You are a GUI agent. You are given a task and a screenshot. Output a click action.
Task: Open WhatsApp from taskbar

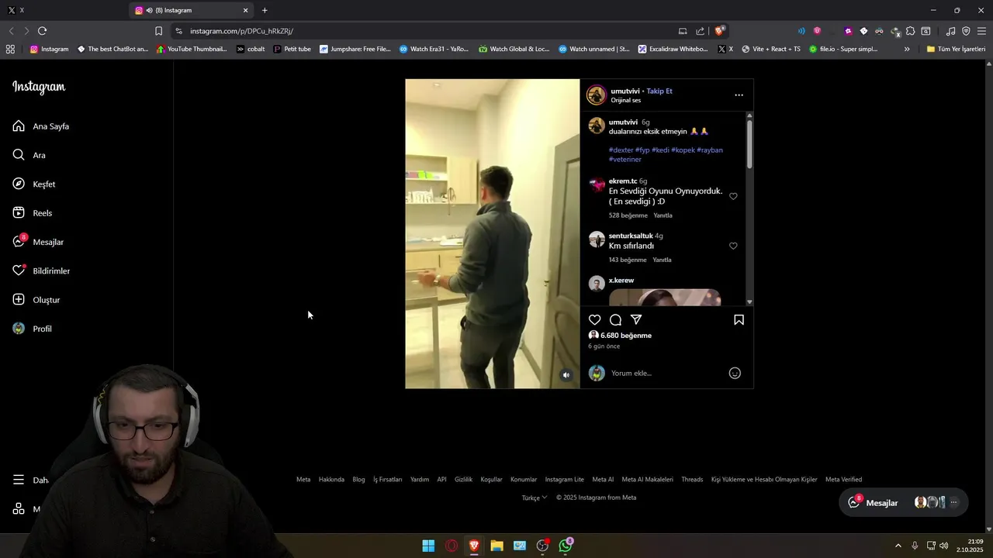coord(566,546)
